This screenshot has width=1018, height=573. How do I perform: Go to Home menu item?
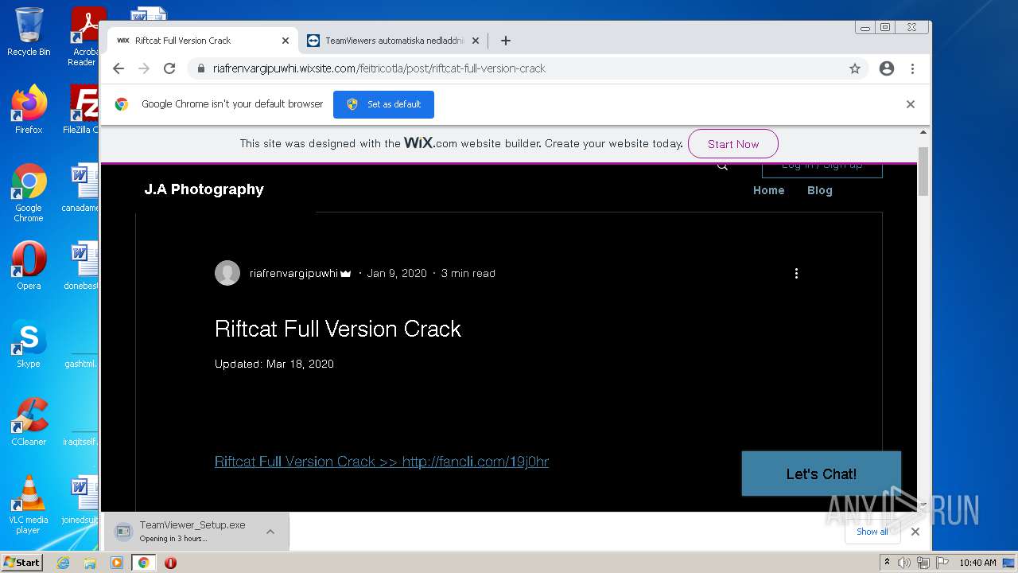coord(768,190)
